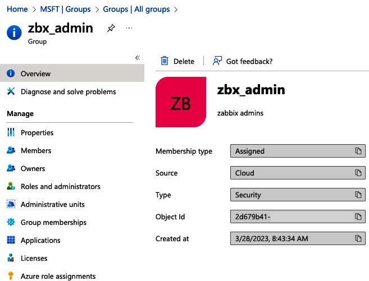Copy the Source value

358,173
